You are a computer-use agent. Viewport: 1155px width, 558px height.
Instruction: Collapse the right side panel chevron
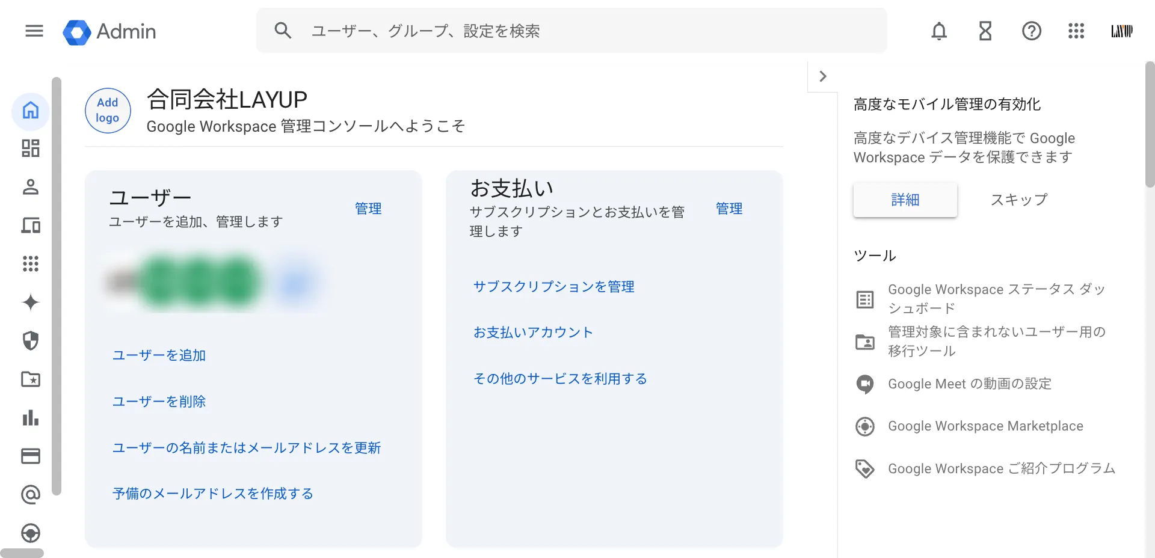823,76
